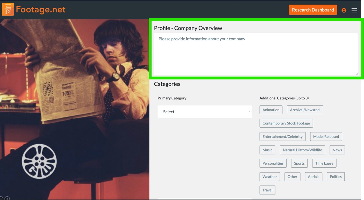The height and width of the screenshot is (200, 364).
Task: Click the Footage.net site title
Action: [x=41, y=10]
